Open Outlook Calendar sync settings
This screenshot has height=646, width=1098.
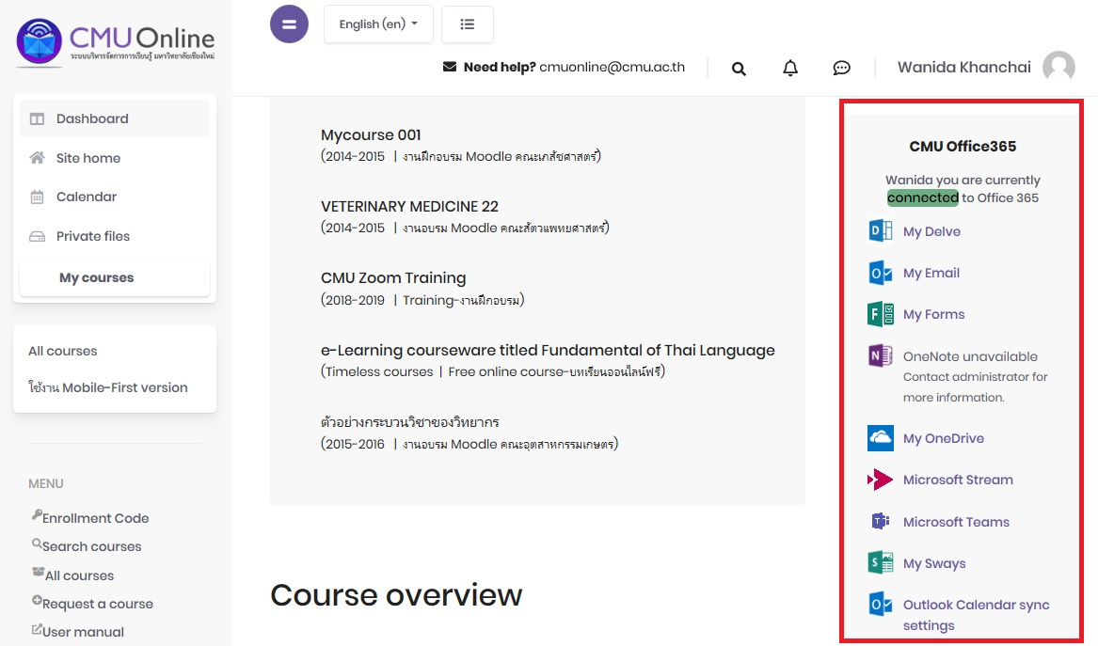click(x=976, y=615)
